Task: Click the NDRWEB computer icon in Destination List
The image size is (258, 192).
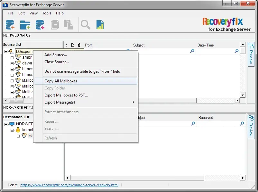Action: pyautogui.click(x=12, y=124)
